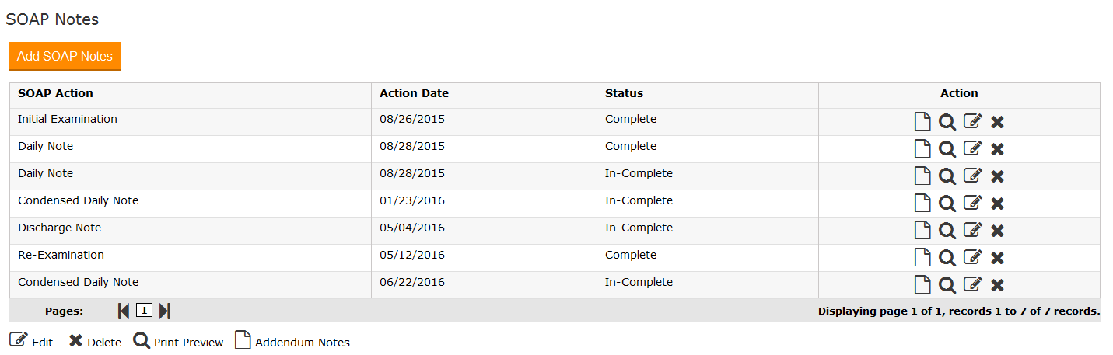Edit the Re-Examination note dated 05/12/2016
Image resolution: width=1113 pixels, height=355 pixels.
click(972, 258)
